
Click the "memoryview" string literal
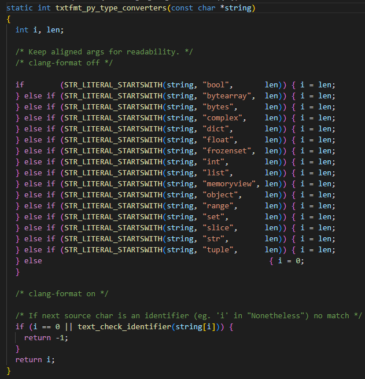[229, 184]
